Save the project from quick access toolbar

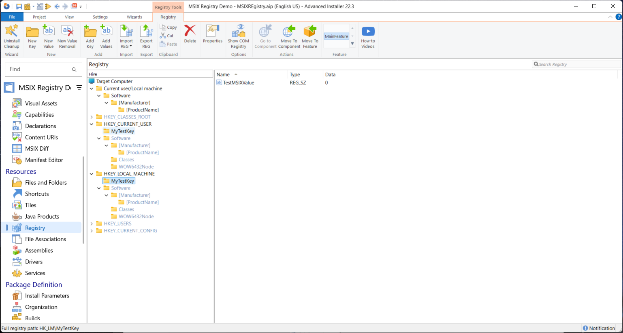coord(19,6)
